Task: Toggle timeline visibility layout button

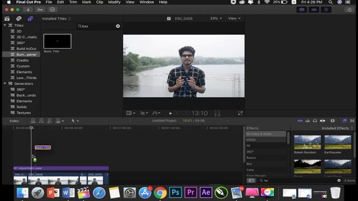Action: 314,9
